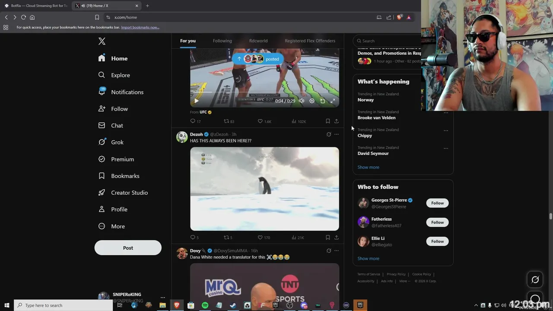
Task: Go to Home in the X sidebar
Action: pos(113,58)
